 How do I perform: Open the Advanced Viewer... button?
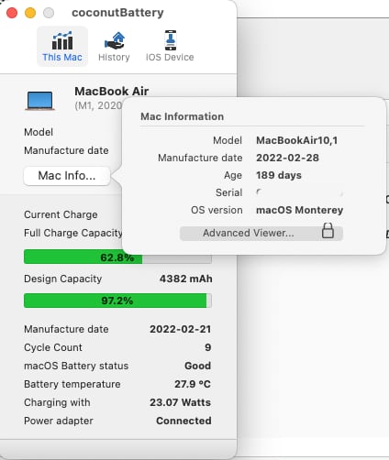coord(261,233)
